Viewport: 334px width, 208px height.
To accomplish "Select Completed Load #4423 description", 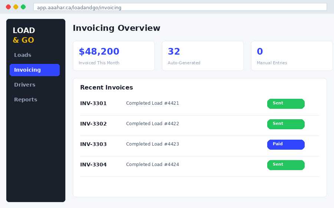I will point(153,144).
